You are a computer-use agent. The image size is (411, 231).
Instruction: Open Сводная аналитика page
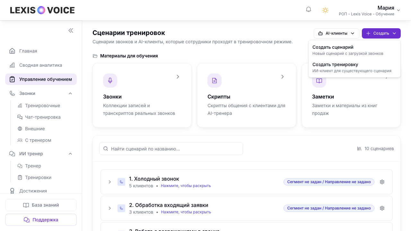pos(41,65)
